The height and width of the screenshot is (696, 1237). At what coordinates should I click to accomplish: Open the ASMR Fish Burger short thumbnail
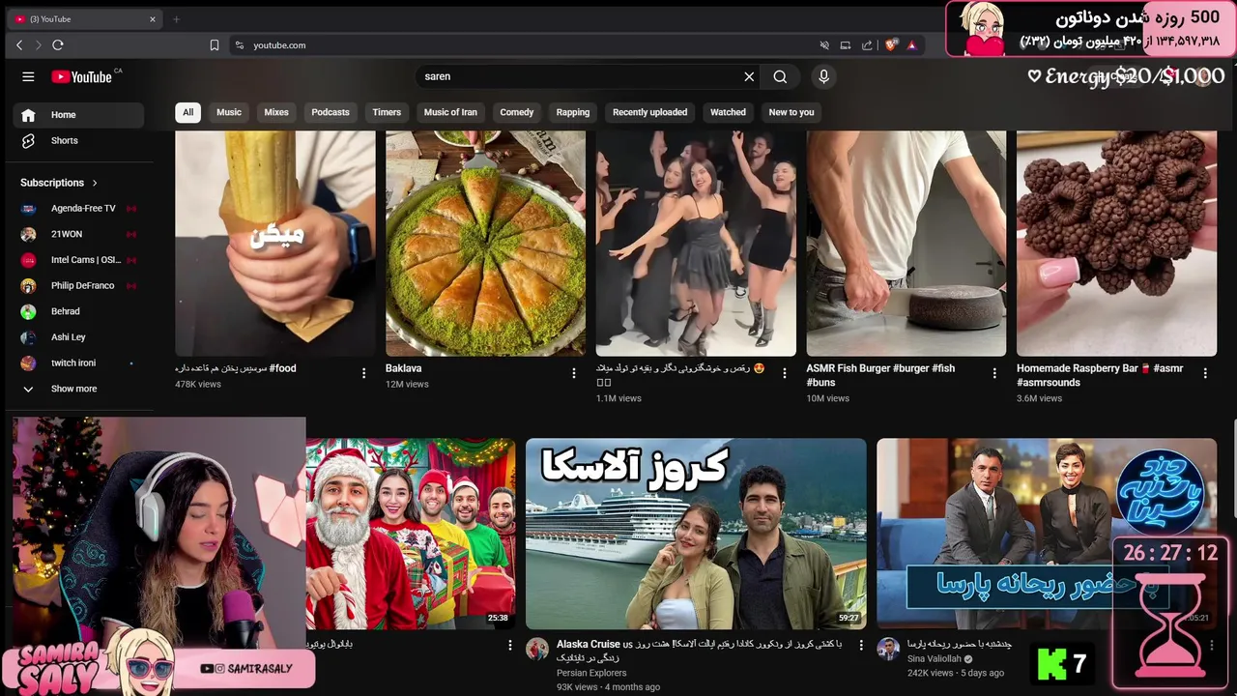pos(906,244)
